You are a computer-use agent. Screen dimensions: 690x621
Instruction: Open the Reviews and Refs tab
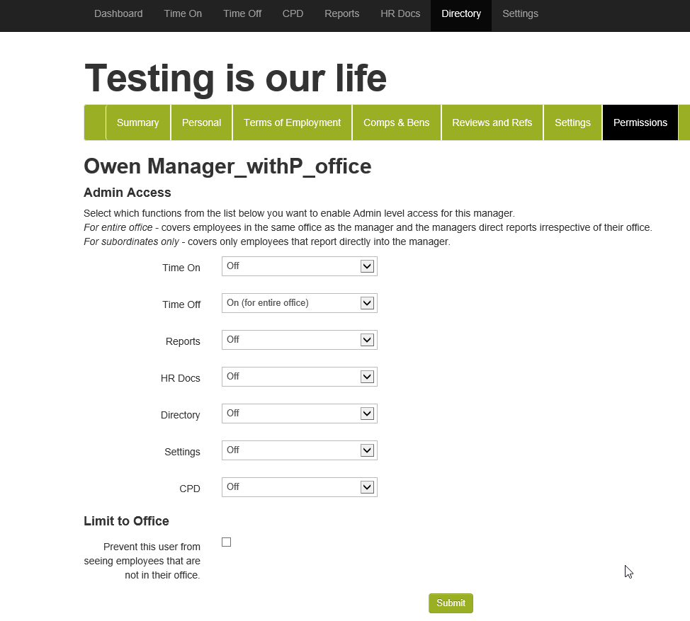492,123
